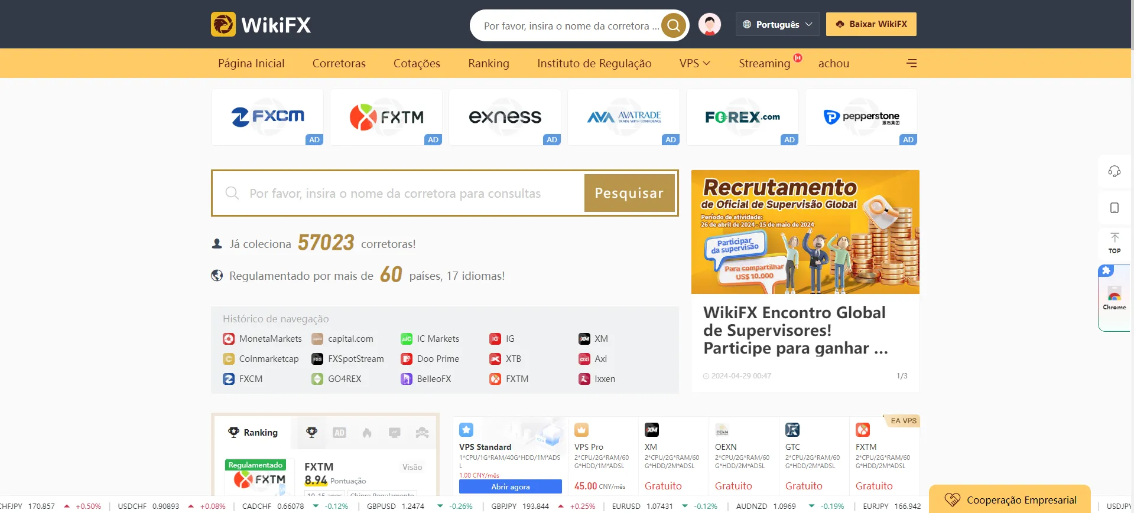Image resolution: width=1134 pixels, height=513 pixels.
Task: Open the FXCM advertisement card
Action: pyautogui.click(x=267, y=117)
